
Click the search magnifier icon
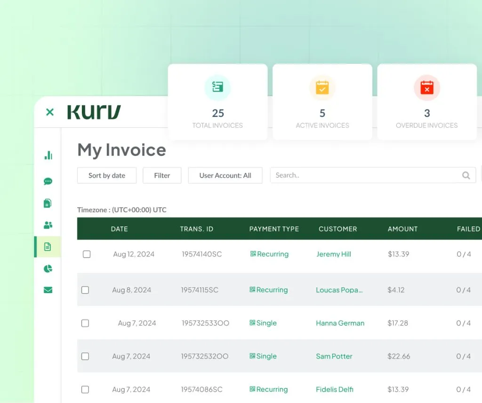coord(466,176)
